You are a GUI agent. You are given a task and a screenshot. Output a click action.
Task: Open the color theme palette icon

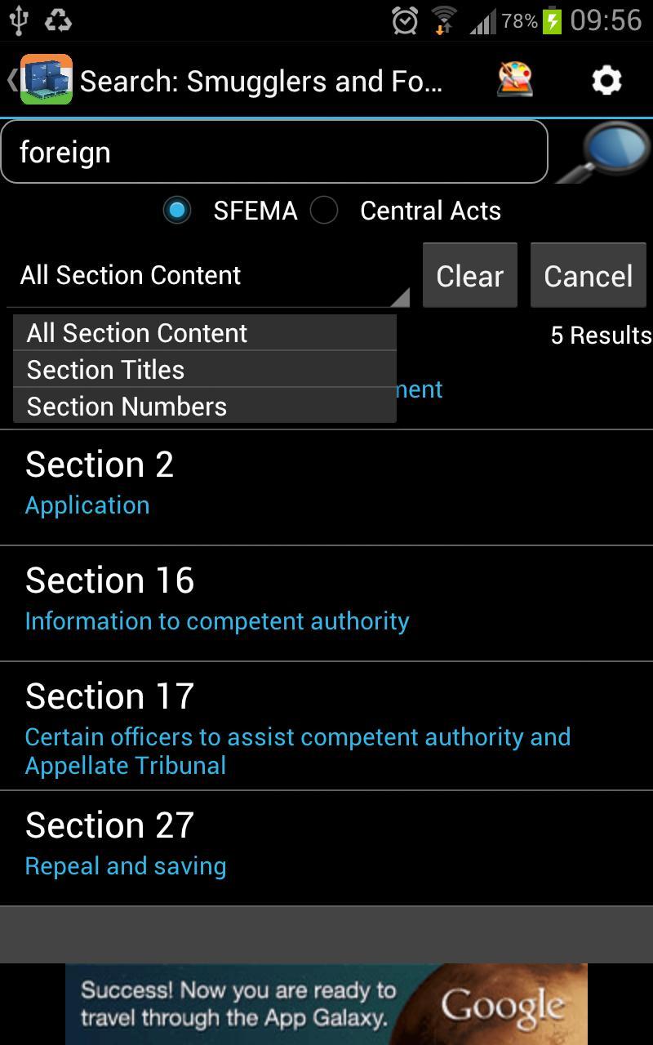515,80
